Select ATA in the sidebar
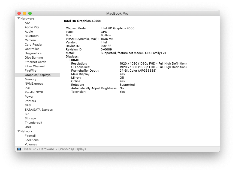Screen dimensions: 235x172 28,23
